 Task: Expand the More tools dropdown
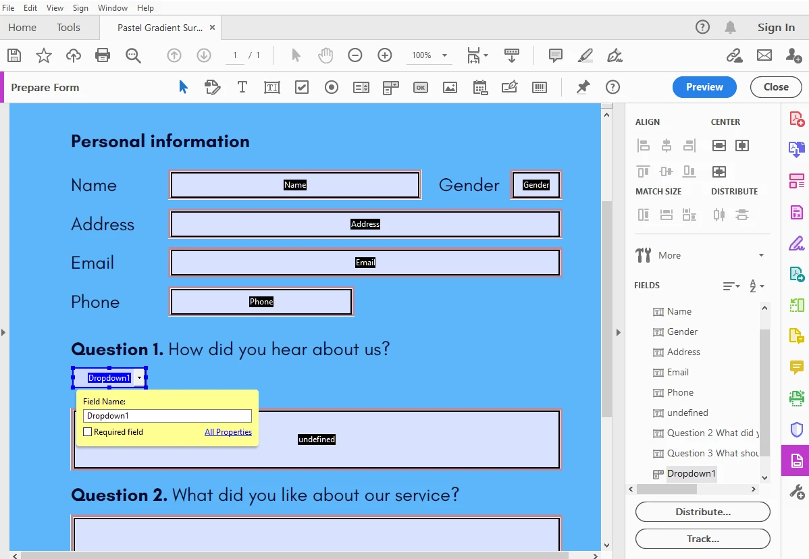(x=761, y=255)
